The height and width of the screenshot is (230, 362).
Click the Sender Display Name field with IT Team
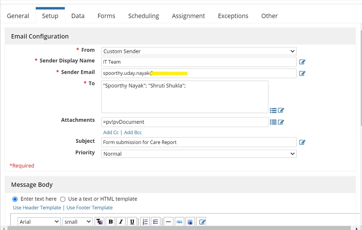199,62
